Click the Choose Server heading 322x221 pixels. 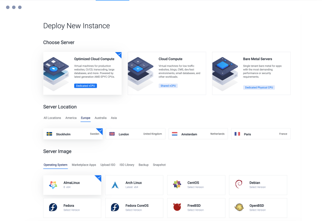pos(59,43)
